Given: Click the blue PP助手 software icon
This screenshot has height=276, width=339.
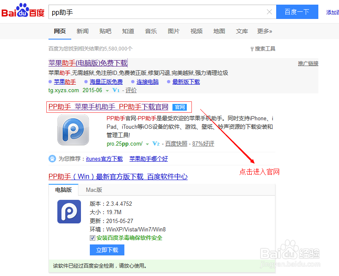Looking at the screenshot, I should (x=69, y=212).
